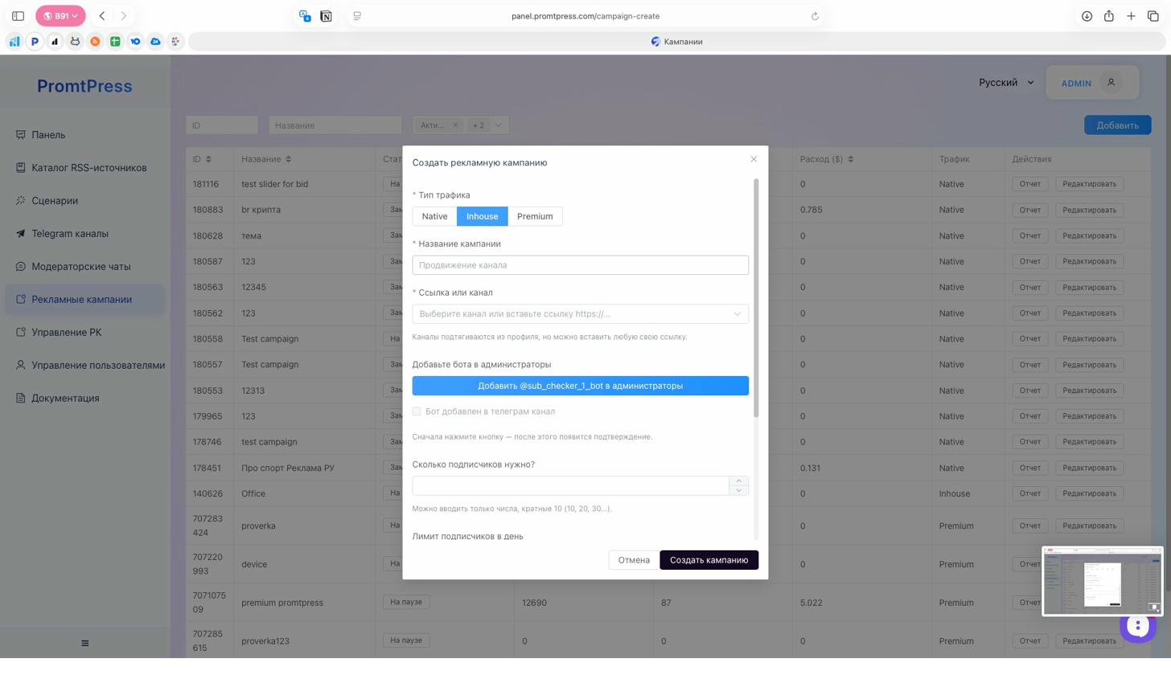Viewport: 1171px width, 675px height.
Task: Check the Бот добавлен в телеграм канал checkbox
Action: tap(417, 411)
